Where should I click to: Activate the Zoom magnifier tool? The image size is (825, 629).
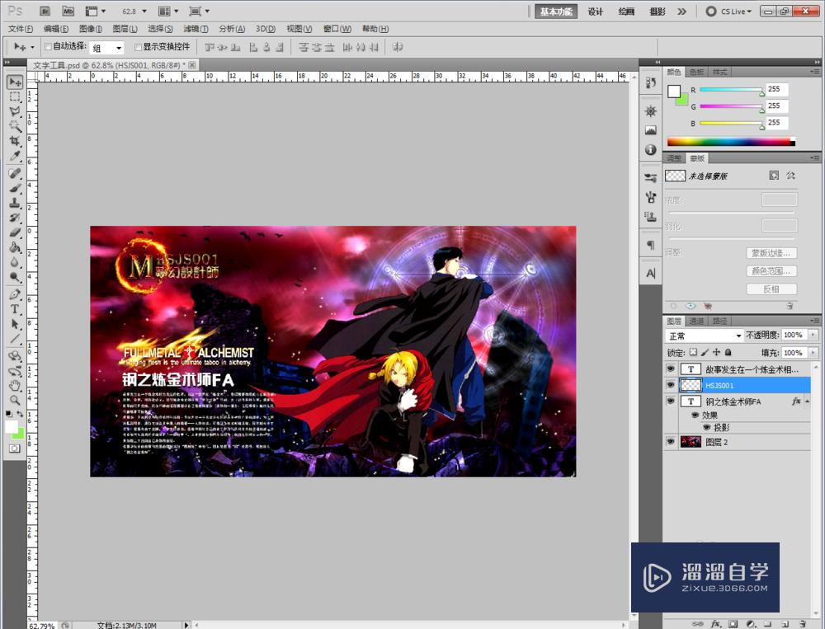[15, 400]
